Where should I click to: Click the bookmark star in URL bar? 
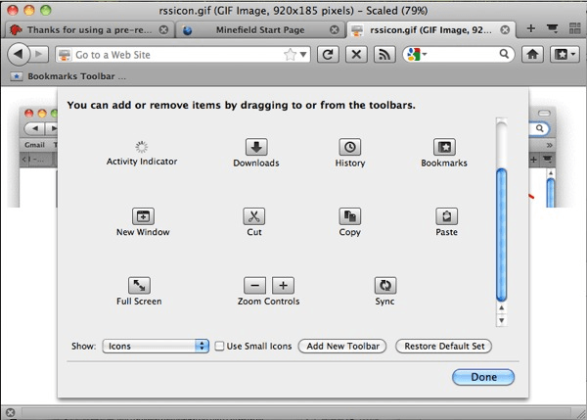point(290,54)
